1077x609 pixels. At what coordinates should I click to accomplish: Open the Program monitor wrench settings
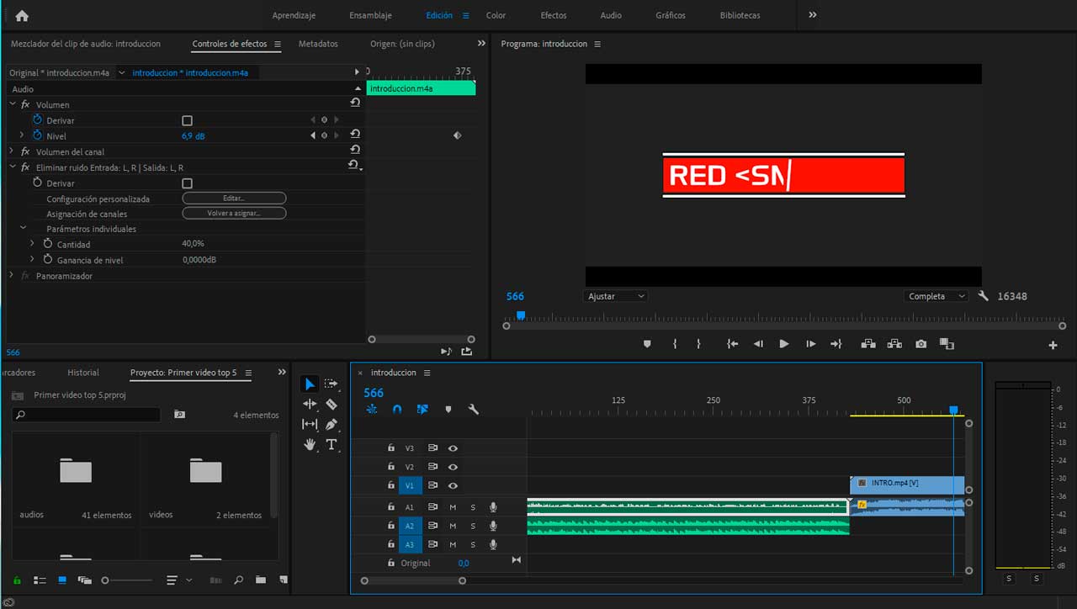[984, 296]
